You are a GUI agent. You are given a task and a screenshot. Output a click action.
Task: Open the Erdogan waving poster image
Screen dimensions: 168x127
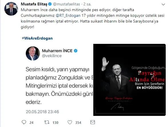pyautogui.click(x=129, y=80)
